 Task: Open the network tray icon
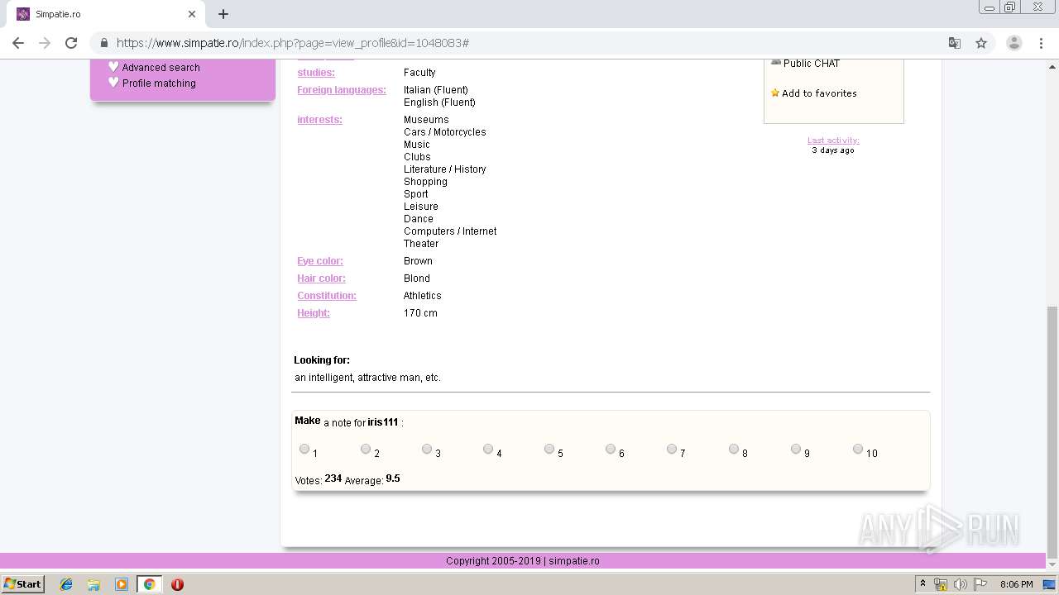click(x=941, y=584)
